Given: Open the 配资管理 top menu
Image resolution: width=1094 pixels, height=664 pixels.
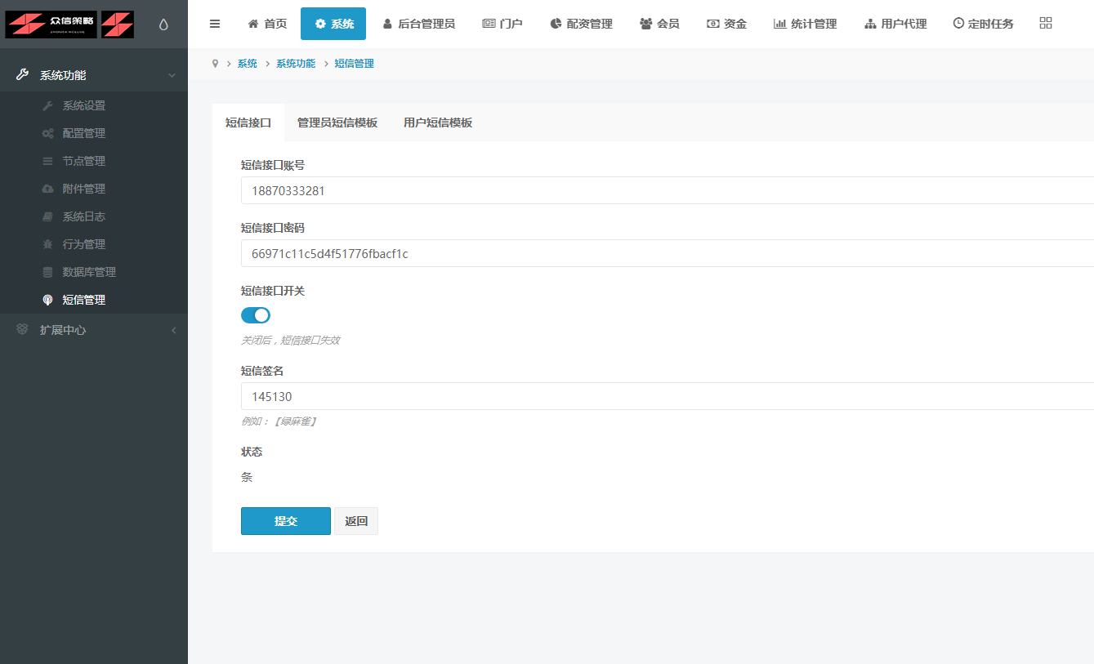Looking at the screenshot, I should point(581,24).
